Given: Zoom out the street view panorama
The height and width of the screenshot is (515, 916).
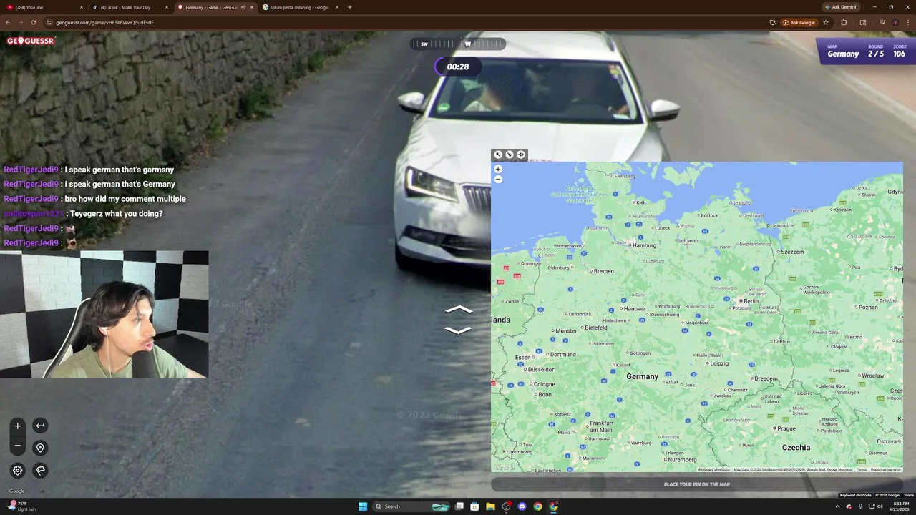Looking at the screenshot, I should click(x=18, y=446).
